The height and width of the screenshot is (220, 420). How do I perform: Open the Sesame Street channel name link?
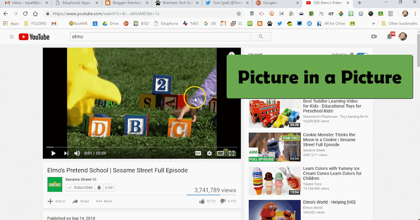tap(78, 179)
